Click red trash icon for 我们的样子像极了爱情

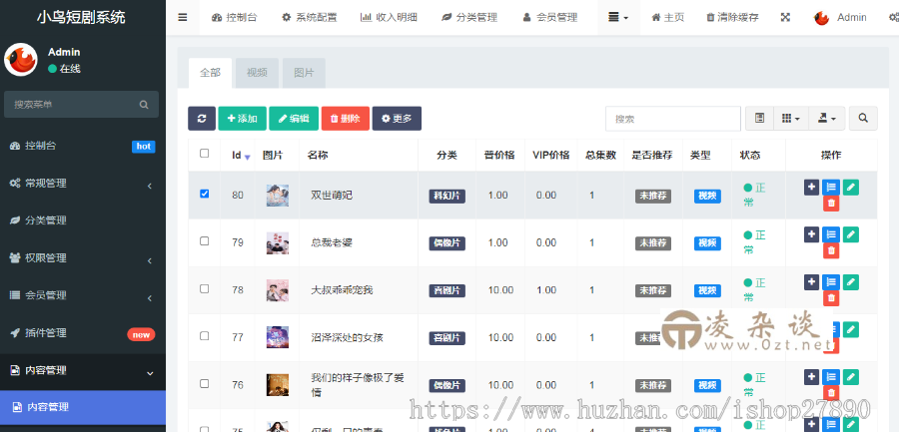(x=831, y=393)
